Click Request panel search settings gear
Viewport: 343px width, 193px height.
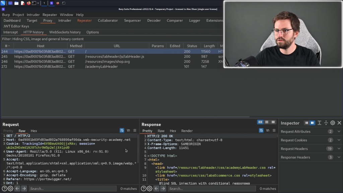point(10,189)
